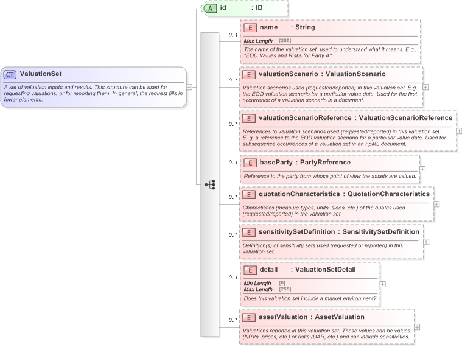Collapse the ValuationSet node with the minus box
Viewport: 462px width, 347px height.
pos(189,87)
